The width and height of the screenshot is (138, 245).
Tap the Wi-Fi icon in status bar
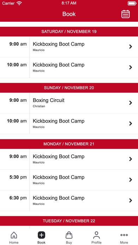19,3
